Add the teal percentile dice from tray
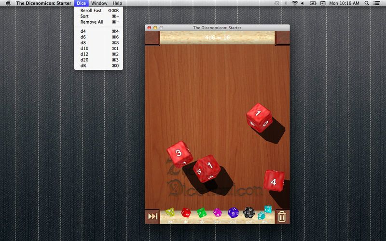Viewport: 386px width, 241px height. 264,213
